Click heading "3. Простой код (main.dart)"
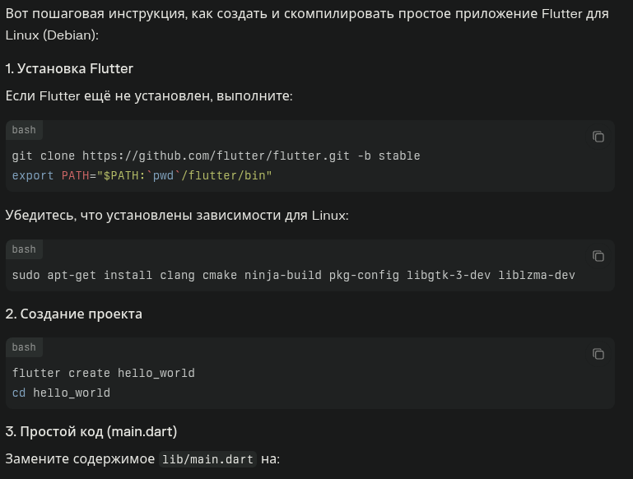This screenshot has width=633, height=479. point(91,431)
